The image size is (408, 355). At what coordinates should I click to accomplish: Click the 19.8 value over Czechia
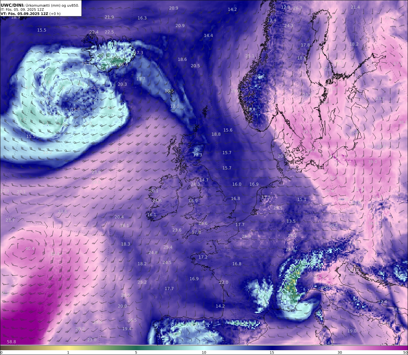(333, 225)
